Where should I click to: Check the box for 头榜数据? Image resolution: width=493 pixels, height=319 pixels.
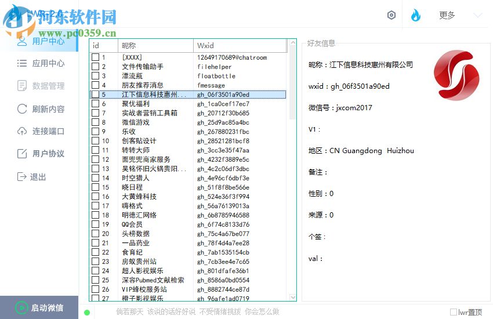(95, 234)
